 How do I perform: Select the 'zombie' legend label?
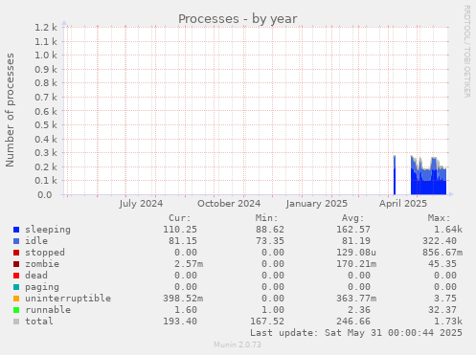pos(42,264)
